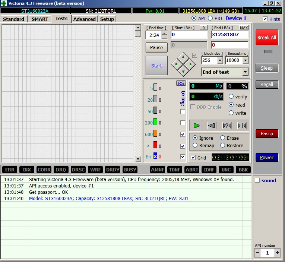Enable log checkbox for 200 ms blocks
This screenshot has height=262, width=285.
coord(183,123)
